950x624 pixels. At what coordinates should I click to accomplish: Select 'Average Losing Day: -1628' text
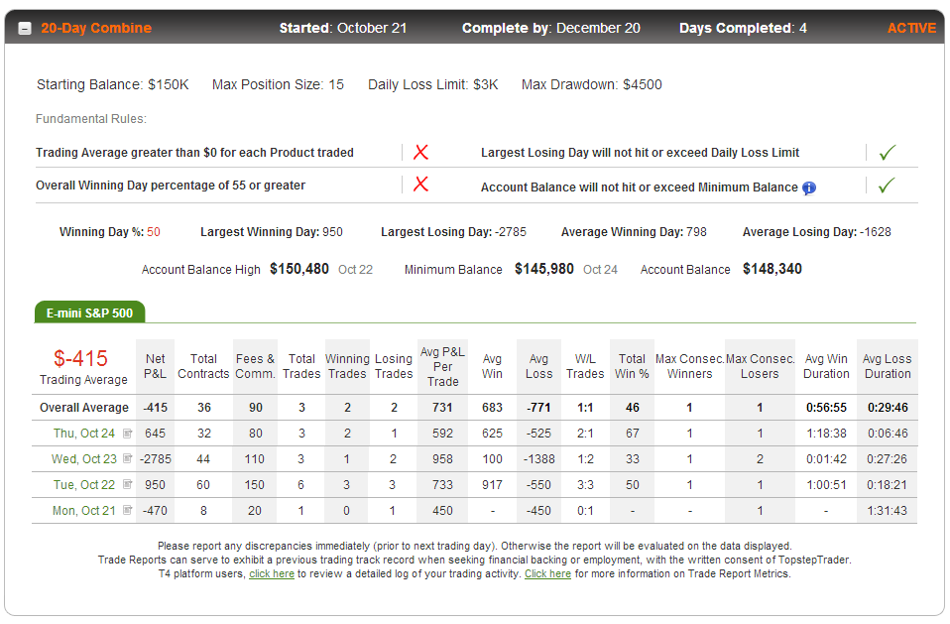point(817,232)
